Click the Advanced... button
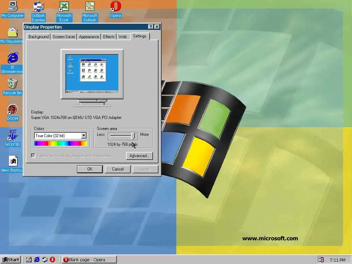The image size is (352, 264). coord(140,156)
